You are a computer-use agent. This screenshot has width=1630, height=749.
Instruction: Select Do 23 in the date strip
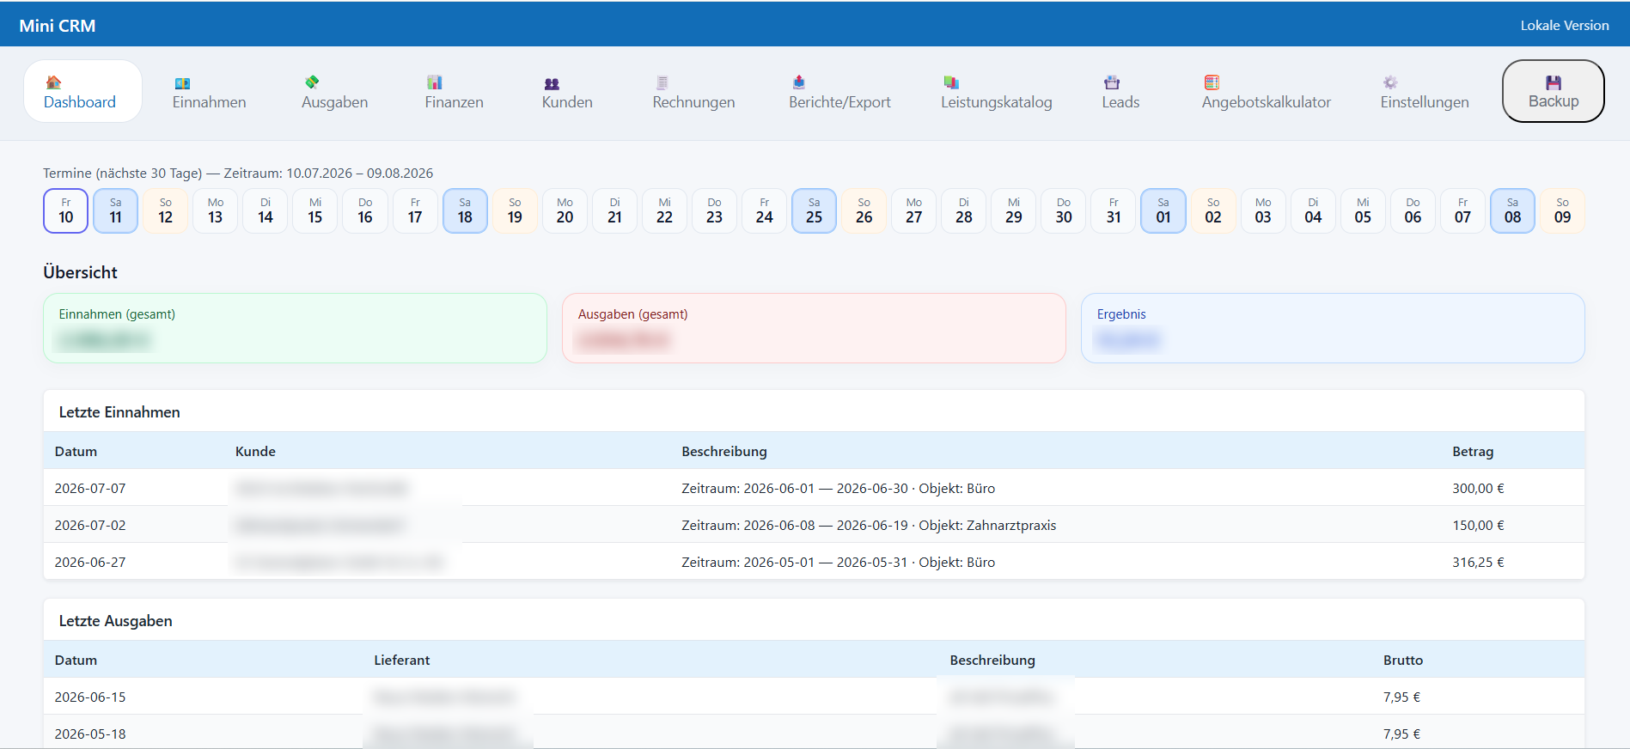click(714, 210)
